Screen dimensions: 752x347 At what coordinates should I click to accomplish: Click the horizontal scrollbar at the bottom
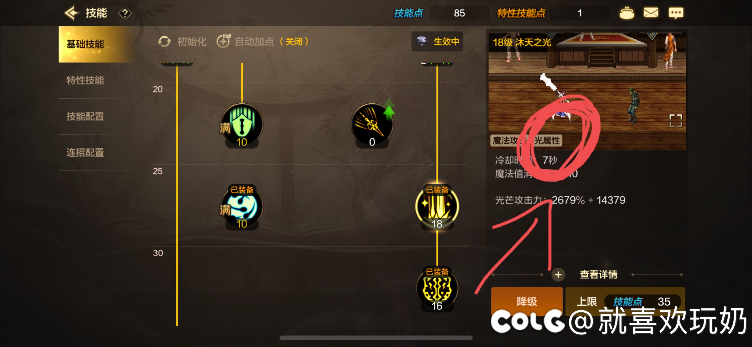[376, 338]
